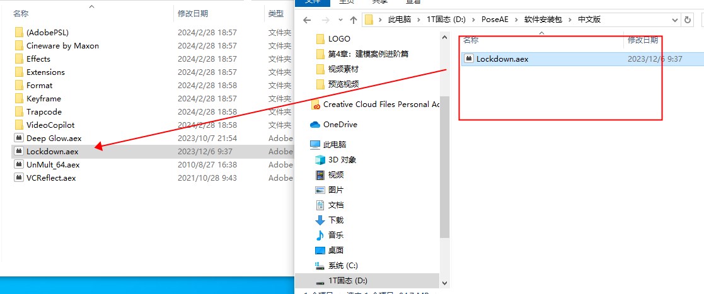Open the Trapcode folder icon
Screen dimensions: 704x294
click(19, 111)
